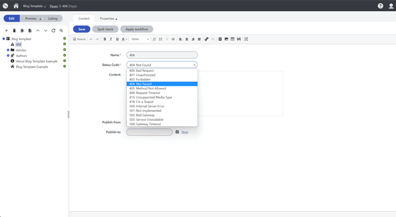Viewport: 396px width, 217px height.
Task: Insert a bulleted list
Action: point(160,39)
